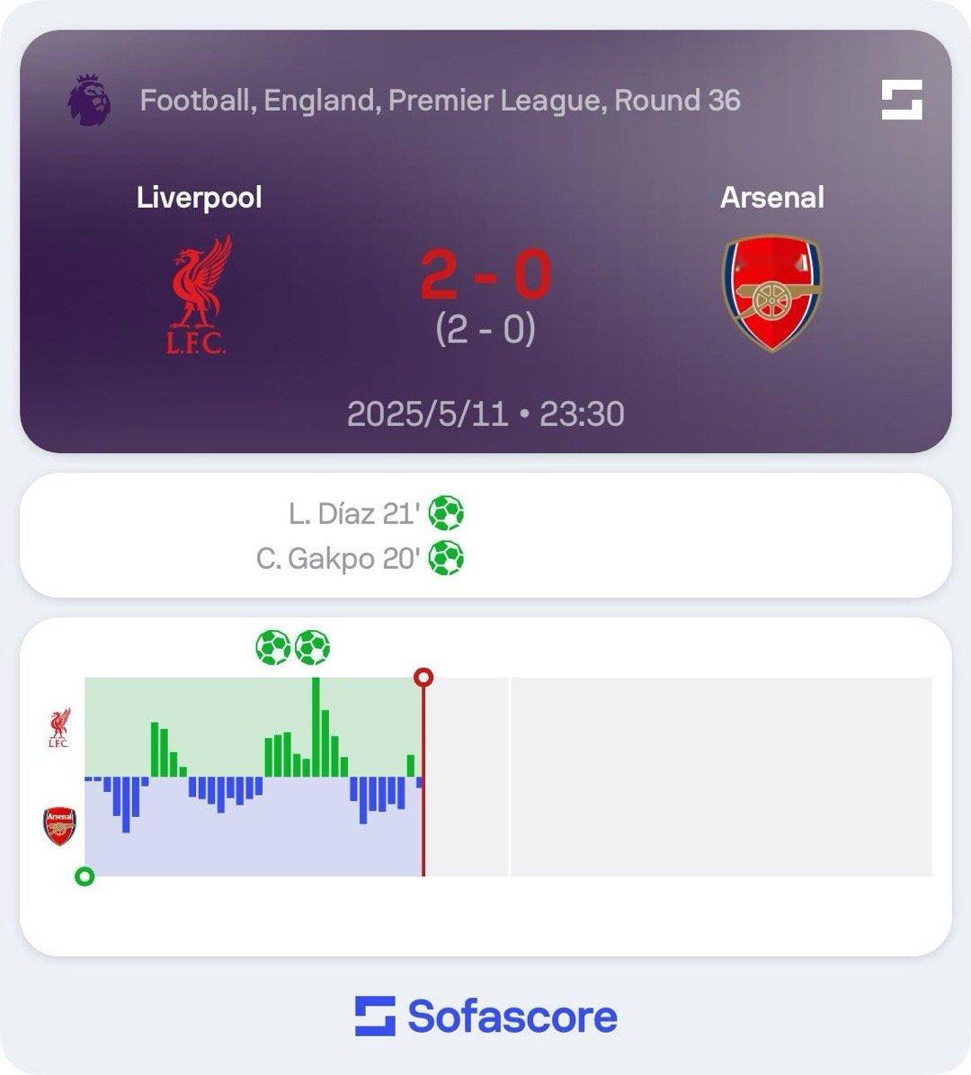Image resolution: width=971 pixels, height=1075 pixels.
Task: Open the Arsenal crest in the header
Action: (x=772, y=293)
